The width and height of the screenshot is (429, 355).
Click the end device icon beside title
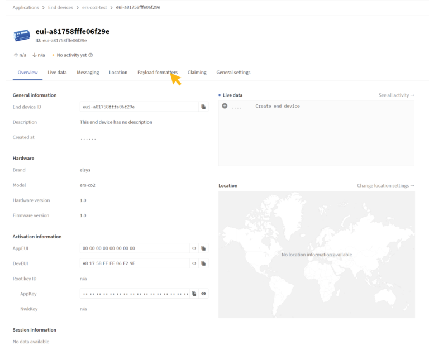pos(22,35)
